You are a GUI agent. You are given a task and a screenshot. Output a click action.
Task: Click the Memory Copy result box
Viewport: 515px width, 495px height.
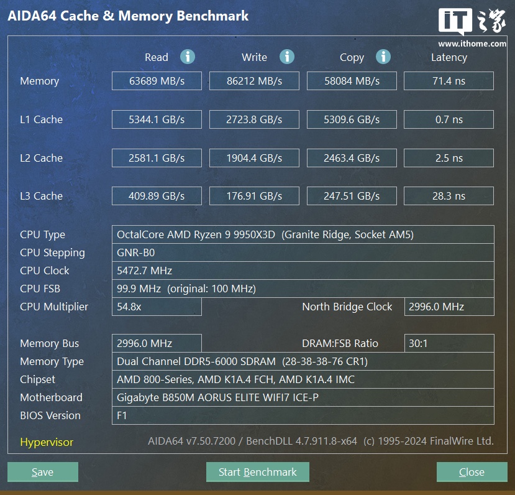[352, 81]
